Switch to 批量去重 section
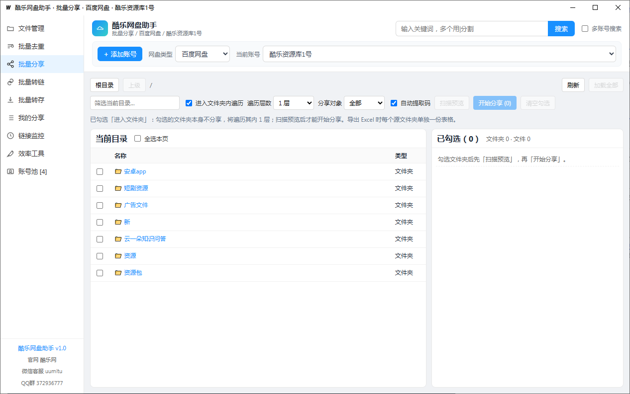This screenshot has height=394, width=630. coord(42,47)
